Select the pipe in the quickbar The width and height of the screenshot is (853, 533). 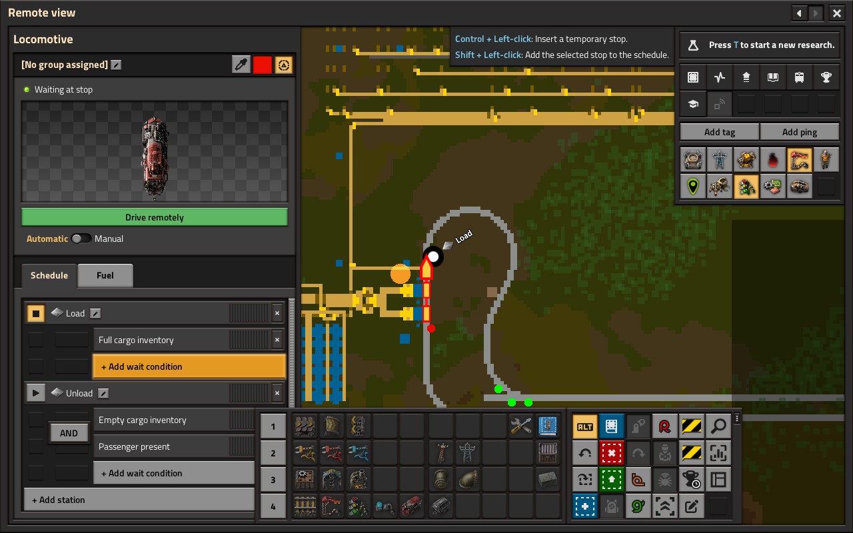[441, 480]
